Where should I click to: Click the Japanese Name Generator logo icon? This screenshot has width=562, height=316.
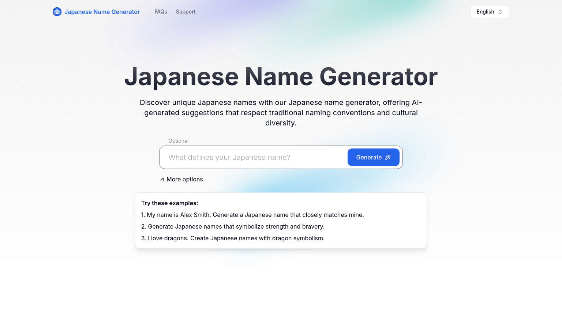tap(57, 11)
